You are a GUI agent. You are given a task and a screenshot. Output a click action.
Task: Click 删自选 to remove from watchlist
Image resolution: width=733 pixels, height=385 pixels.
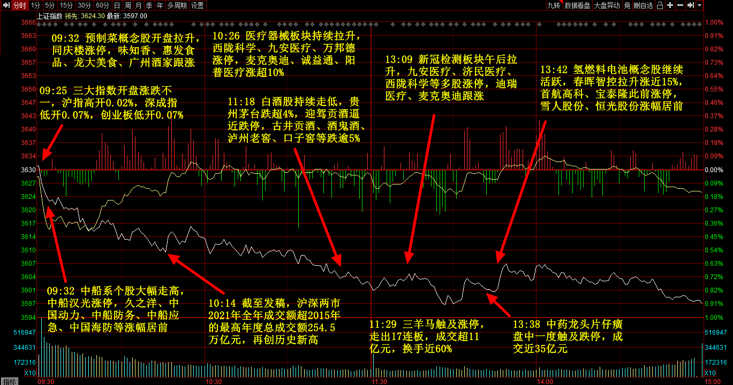[x=643, y=5]
